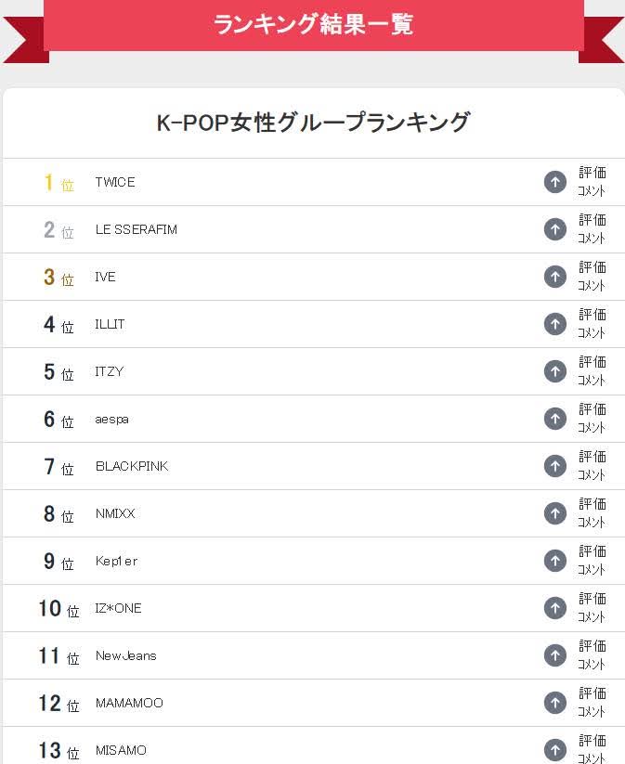The height and width of the screenshot is (764, 625).
Task: Upvote aespa with the arrow icon
Action: coord(554,419)
